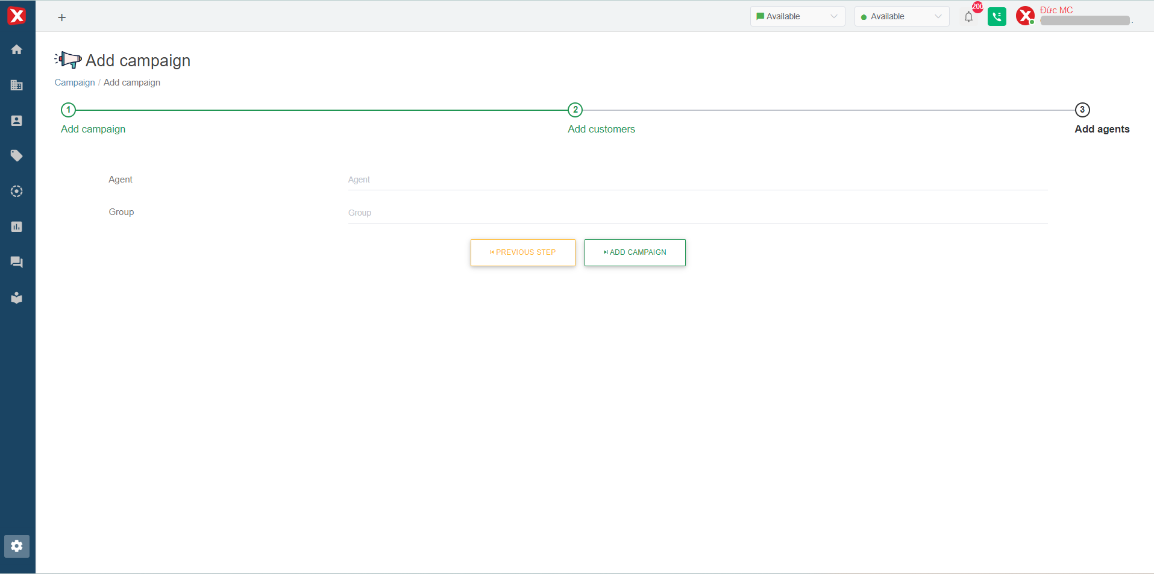The width and height of the screenshot is (1154, 574).
Task: Open the company building icon in sidebar
Action: pos(17,85)
